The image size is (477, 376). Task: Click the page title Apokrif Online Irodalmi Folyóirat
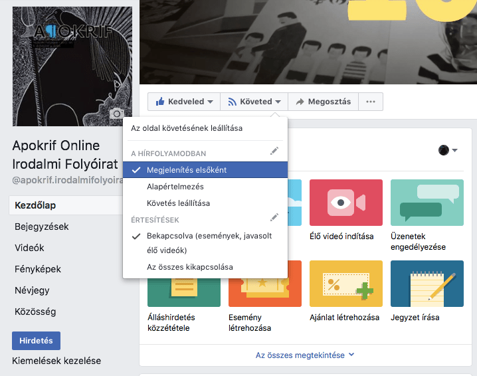[x=65, y=155]
